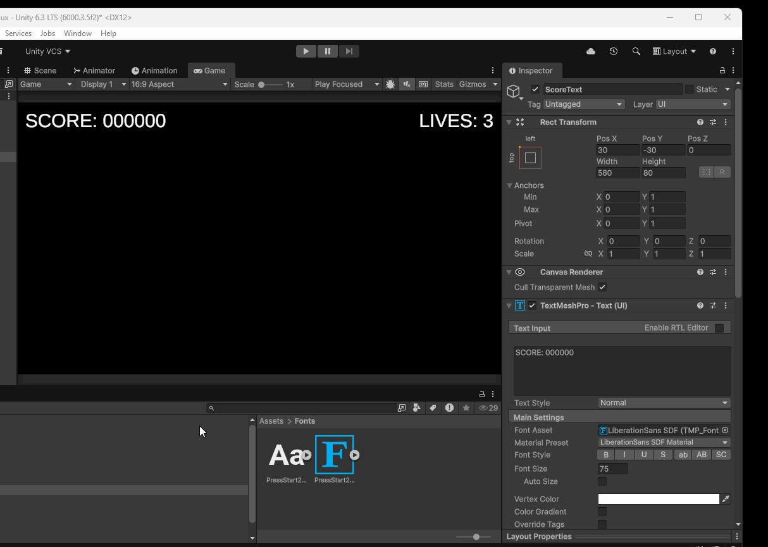Toggle Raw edit mode R button

pos(722,172)
